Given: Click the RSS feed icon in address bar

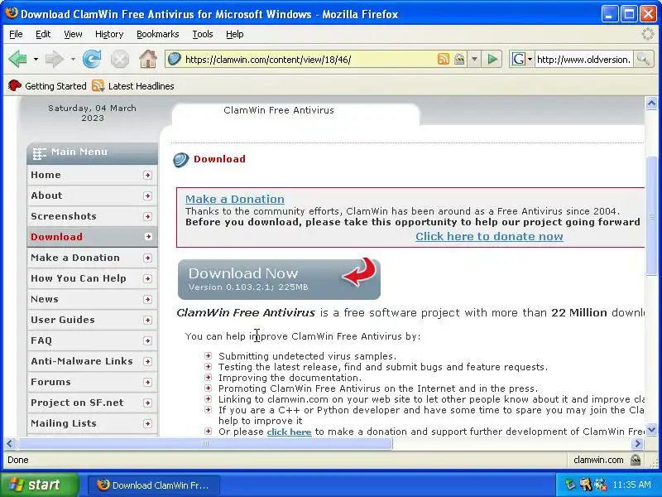Looking at the screenshot, I should 443,59.
